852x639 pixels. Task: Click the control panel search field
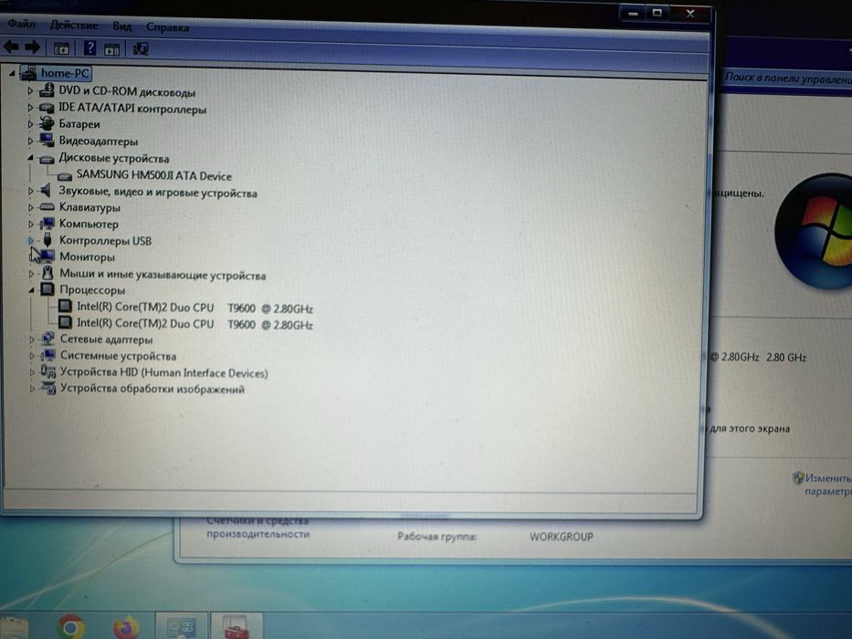785,78
